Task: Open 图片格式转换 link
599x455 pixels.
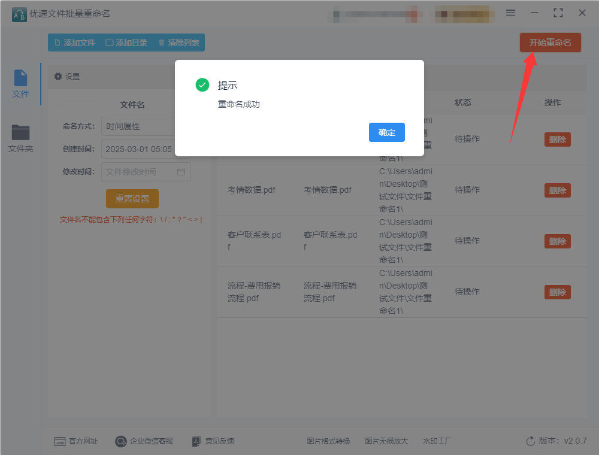Action: (x=328, y=441)
